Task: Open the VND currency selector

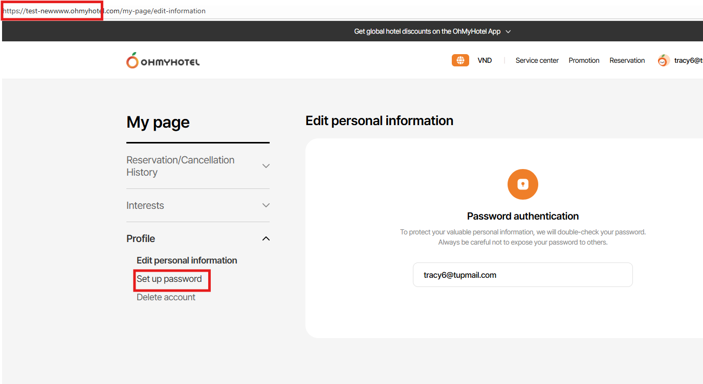Action: tap(485, 60)
